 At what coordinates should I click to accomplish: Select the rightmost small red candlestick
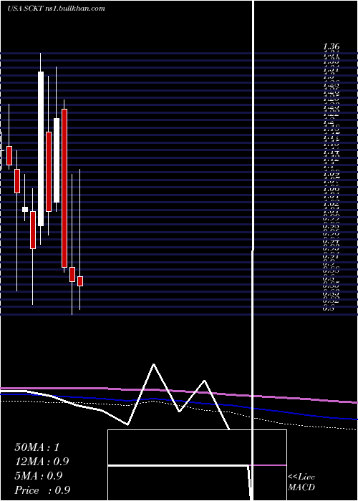(80, 281)
